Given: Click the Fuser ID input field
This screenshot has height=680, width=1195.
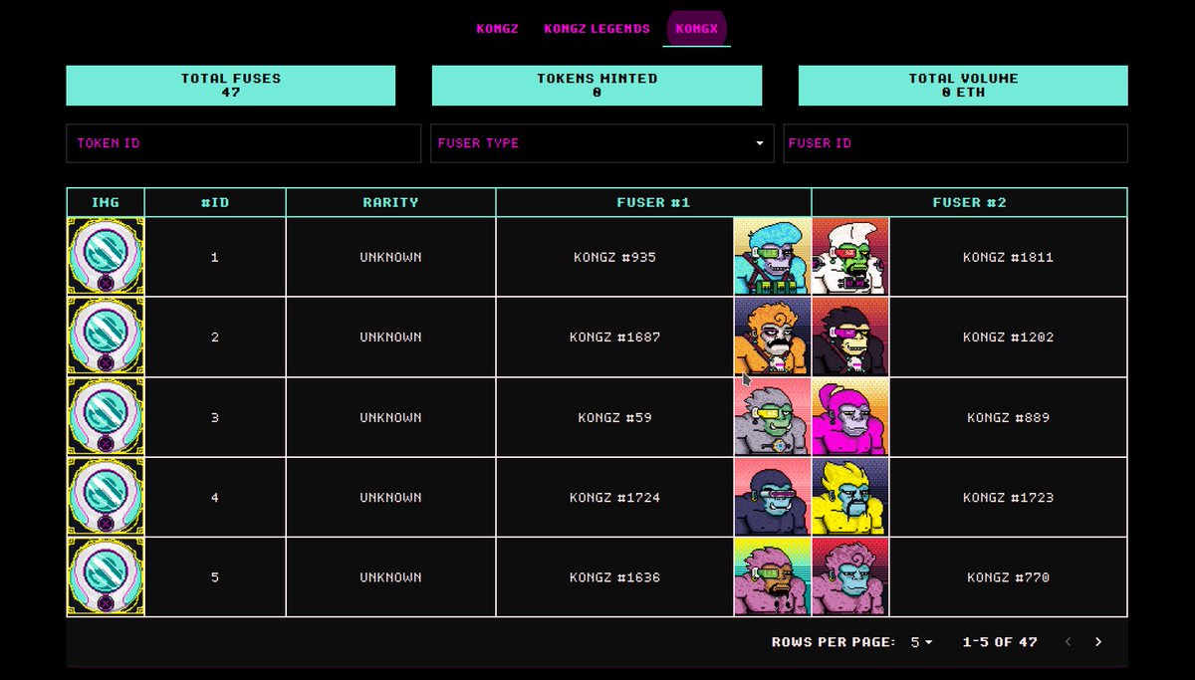Looking at the screenshot, I should pos(955,142).
